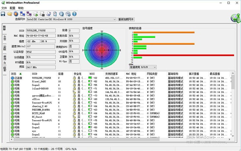Click the Save floppy disk toolbar icon
This screenshot has width=241, height=151.
click(x=3, y=14)
